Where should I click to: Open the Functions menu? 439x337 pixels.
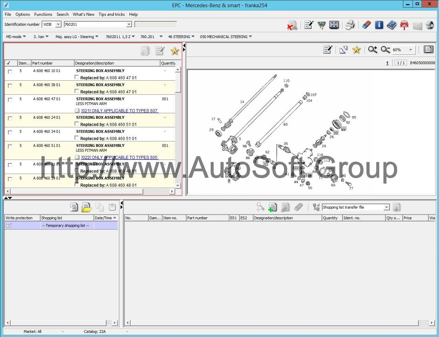[43, 14]
